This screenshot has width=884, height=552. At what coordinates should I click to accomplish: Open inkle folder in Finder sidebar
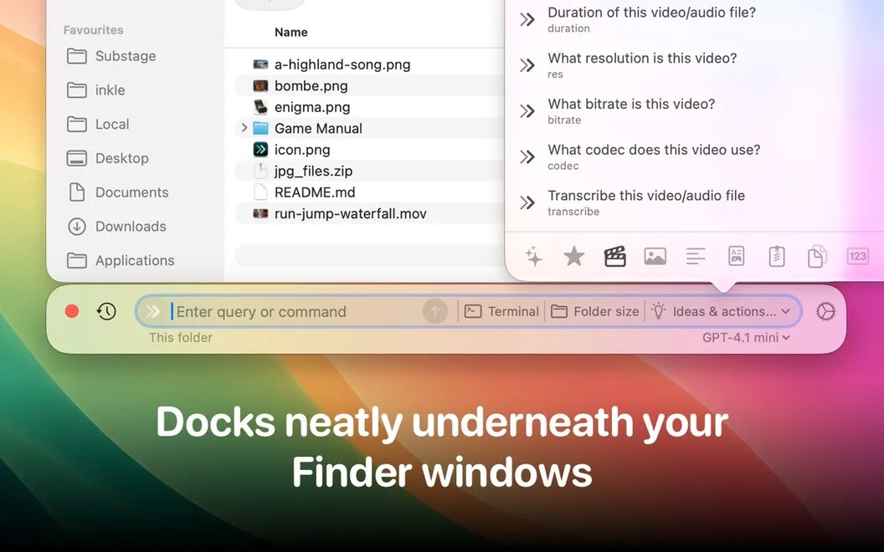(95, 90)
